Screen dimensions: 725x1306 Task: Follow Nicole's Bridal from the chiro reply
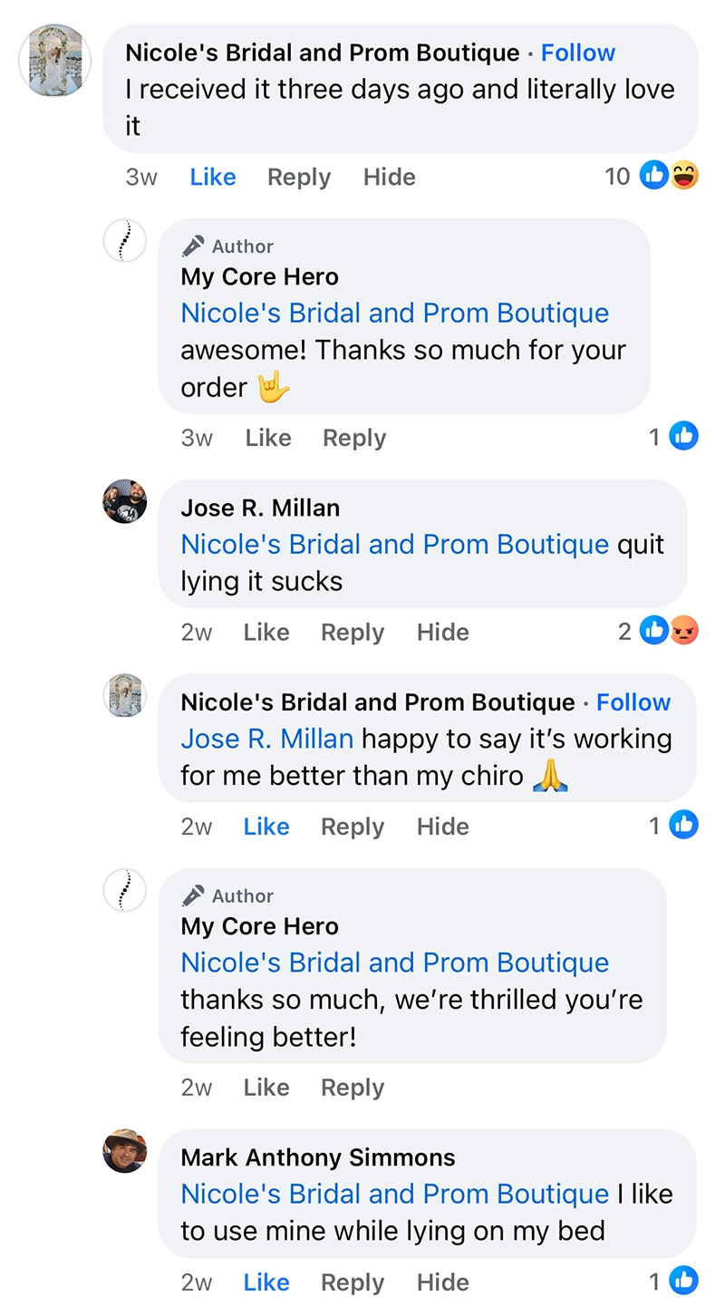tap(633, 702)
